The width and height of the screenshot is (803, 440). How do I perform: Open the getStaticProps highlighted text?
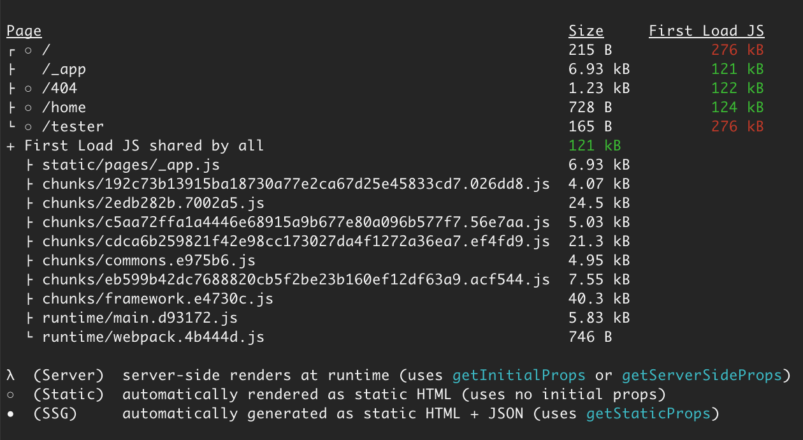648,414
